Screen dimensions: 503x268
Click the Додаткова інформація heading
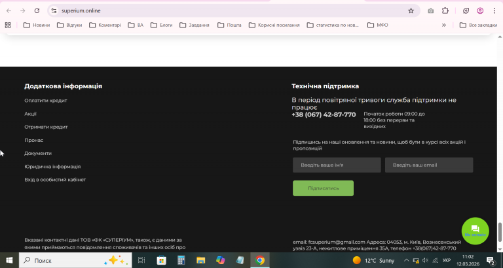[63, 86]
